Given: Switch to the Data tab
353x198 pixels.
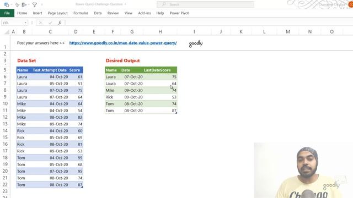Looking at the screenshot, I should [98, 13].
